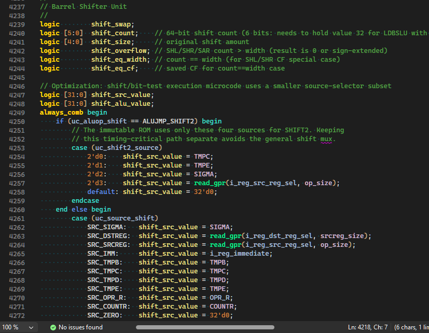
Task: Click the shift_eq_cf identifier
Action: coord(113,68)
